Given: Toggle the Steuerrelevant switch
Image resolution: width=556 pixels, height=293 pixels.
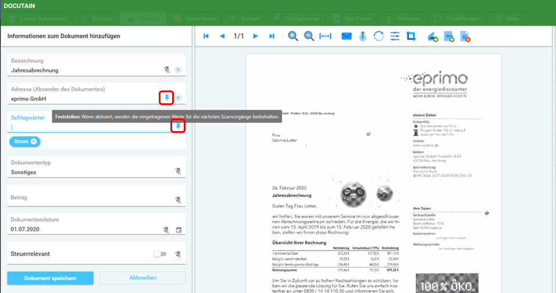Looking at the screenshot, I should point(160,254).
